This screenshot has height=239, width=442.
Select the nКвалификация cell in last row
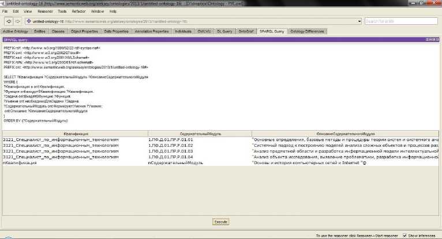75,163
